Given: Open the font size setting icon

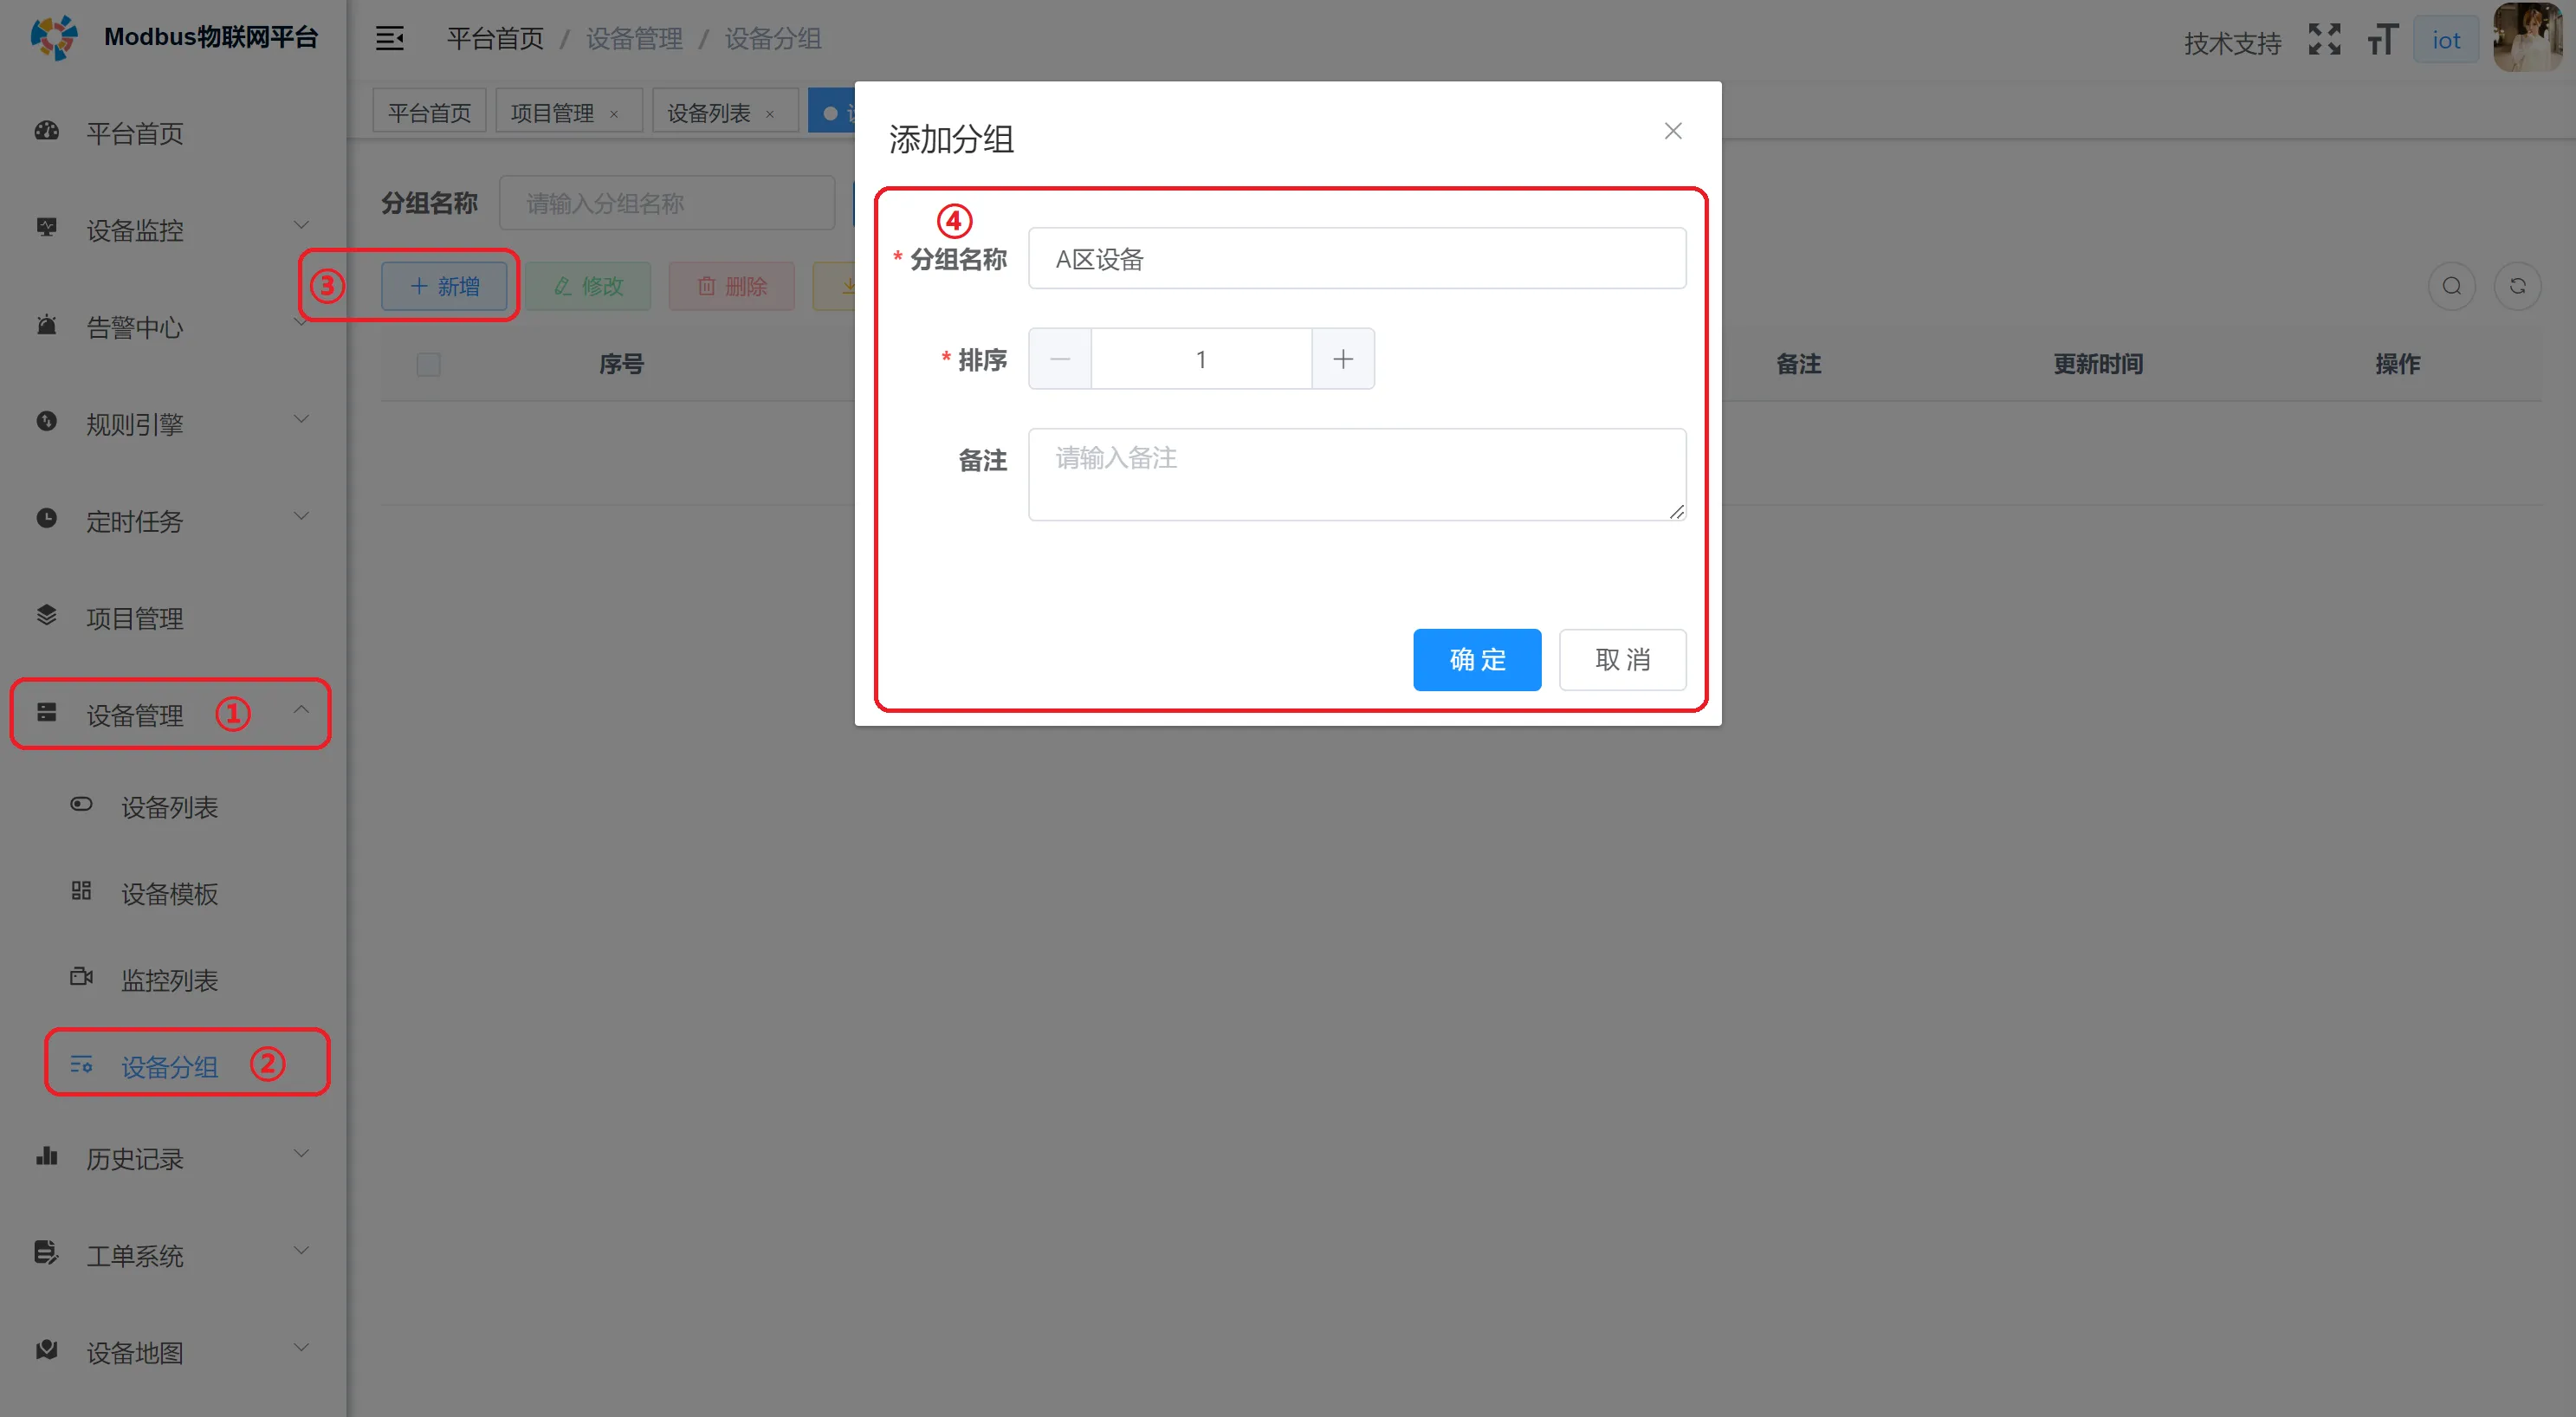Looking at the screenshot, I should tap(2382, 40).
